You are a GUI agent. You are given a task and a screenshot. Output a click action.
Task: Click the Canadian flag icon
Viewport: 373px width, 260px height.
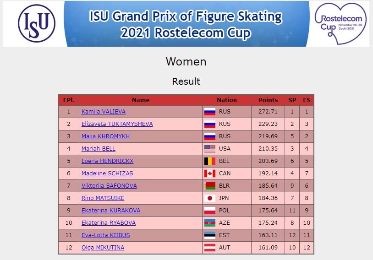click(210, 173)
